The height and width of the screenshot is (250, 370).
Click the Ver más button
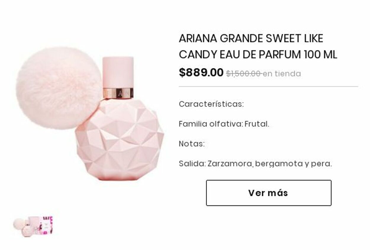click(268, 193)
